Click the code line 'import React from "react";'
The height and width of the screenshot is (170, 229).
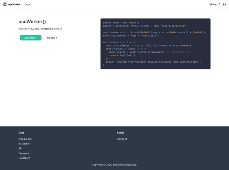click(121, 23)
